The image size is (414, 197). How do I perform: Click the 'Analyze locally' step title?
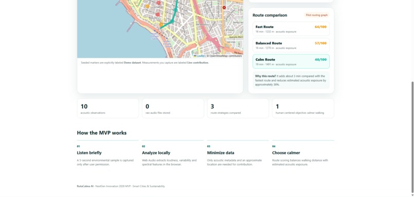156,153
